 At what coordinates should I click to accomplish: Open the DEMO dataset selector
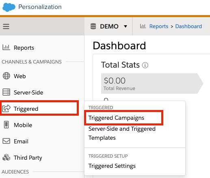(109, 26)
